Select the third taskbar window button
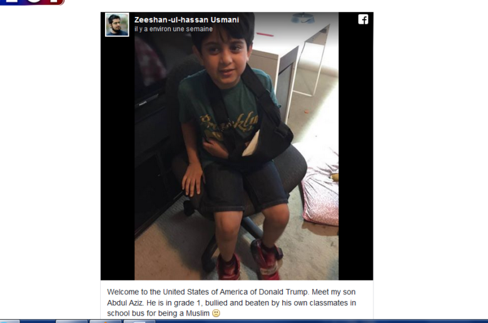This screenshot has height=323, width=488. pyautogui.click(x=139, y=321)
